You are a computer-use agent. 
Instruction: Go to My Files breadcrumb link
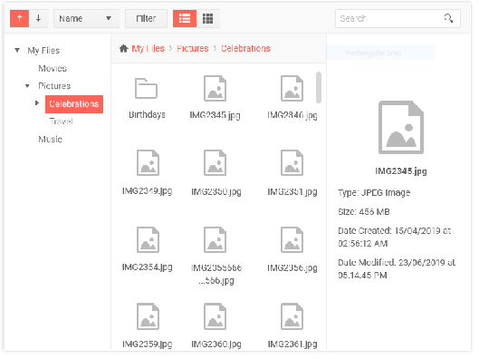148,49
